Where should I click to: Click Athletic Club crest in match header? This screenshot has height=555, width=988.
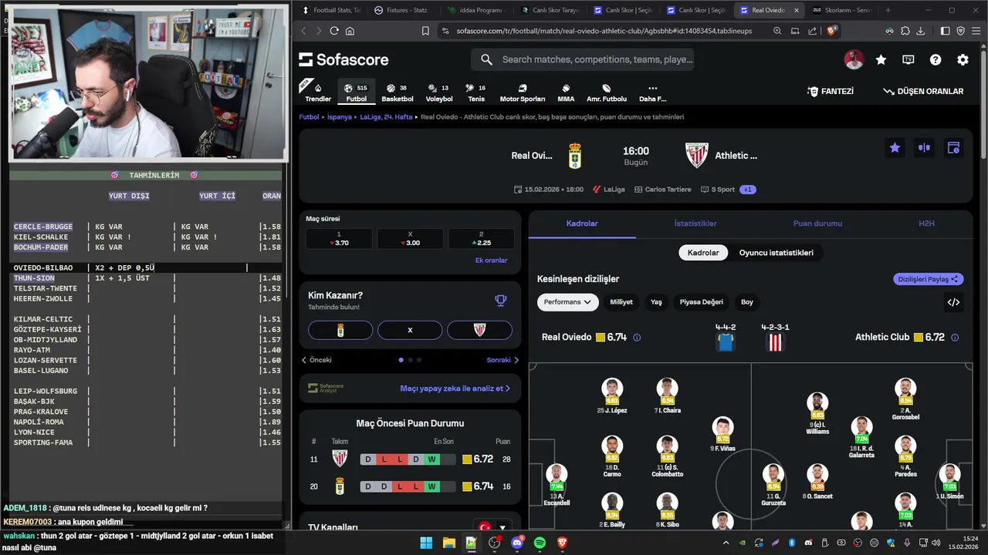coord(697,155)
